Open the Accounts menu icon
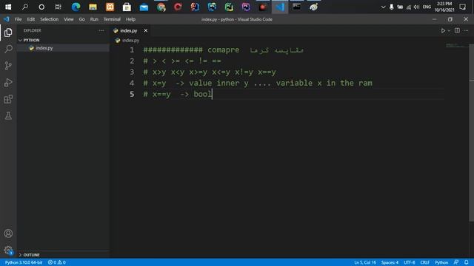Viewport: 474px width, 266px height. coord(8,233)
